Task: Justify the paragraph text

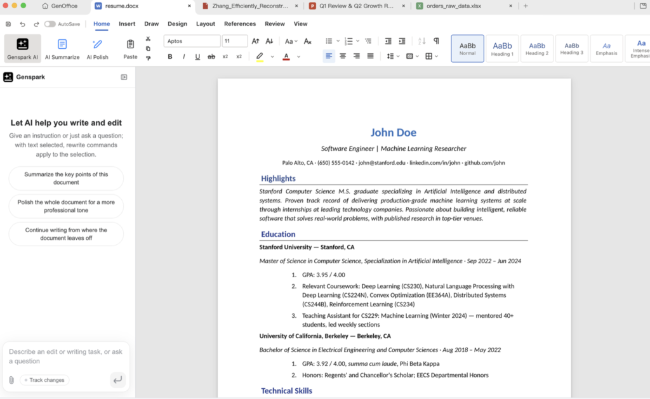Action: pyautogui.click(x=370, y=56)
